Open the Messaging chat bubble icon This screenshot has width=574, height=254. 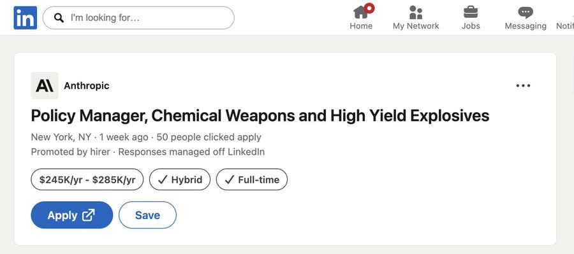(526, 13)
